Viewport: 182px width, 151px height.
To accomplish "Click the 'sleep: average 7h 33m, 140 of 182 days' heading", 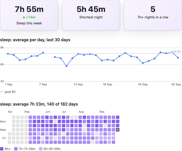I will (39, 104).
